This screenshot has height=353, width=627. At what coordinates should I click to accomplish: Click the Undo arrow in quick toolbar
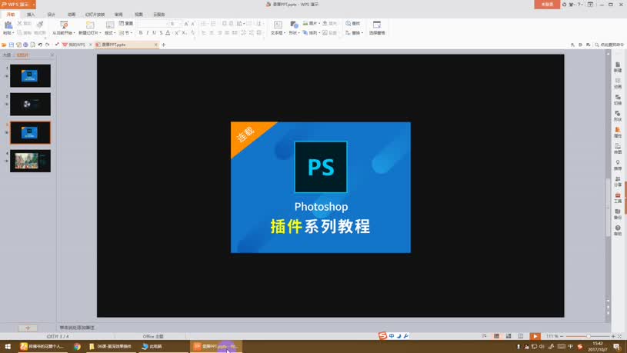[x=40, y=45]
